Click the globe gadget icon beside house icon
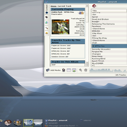 click(x=17, y=123)
